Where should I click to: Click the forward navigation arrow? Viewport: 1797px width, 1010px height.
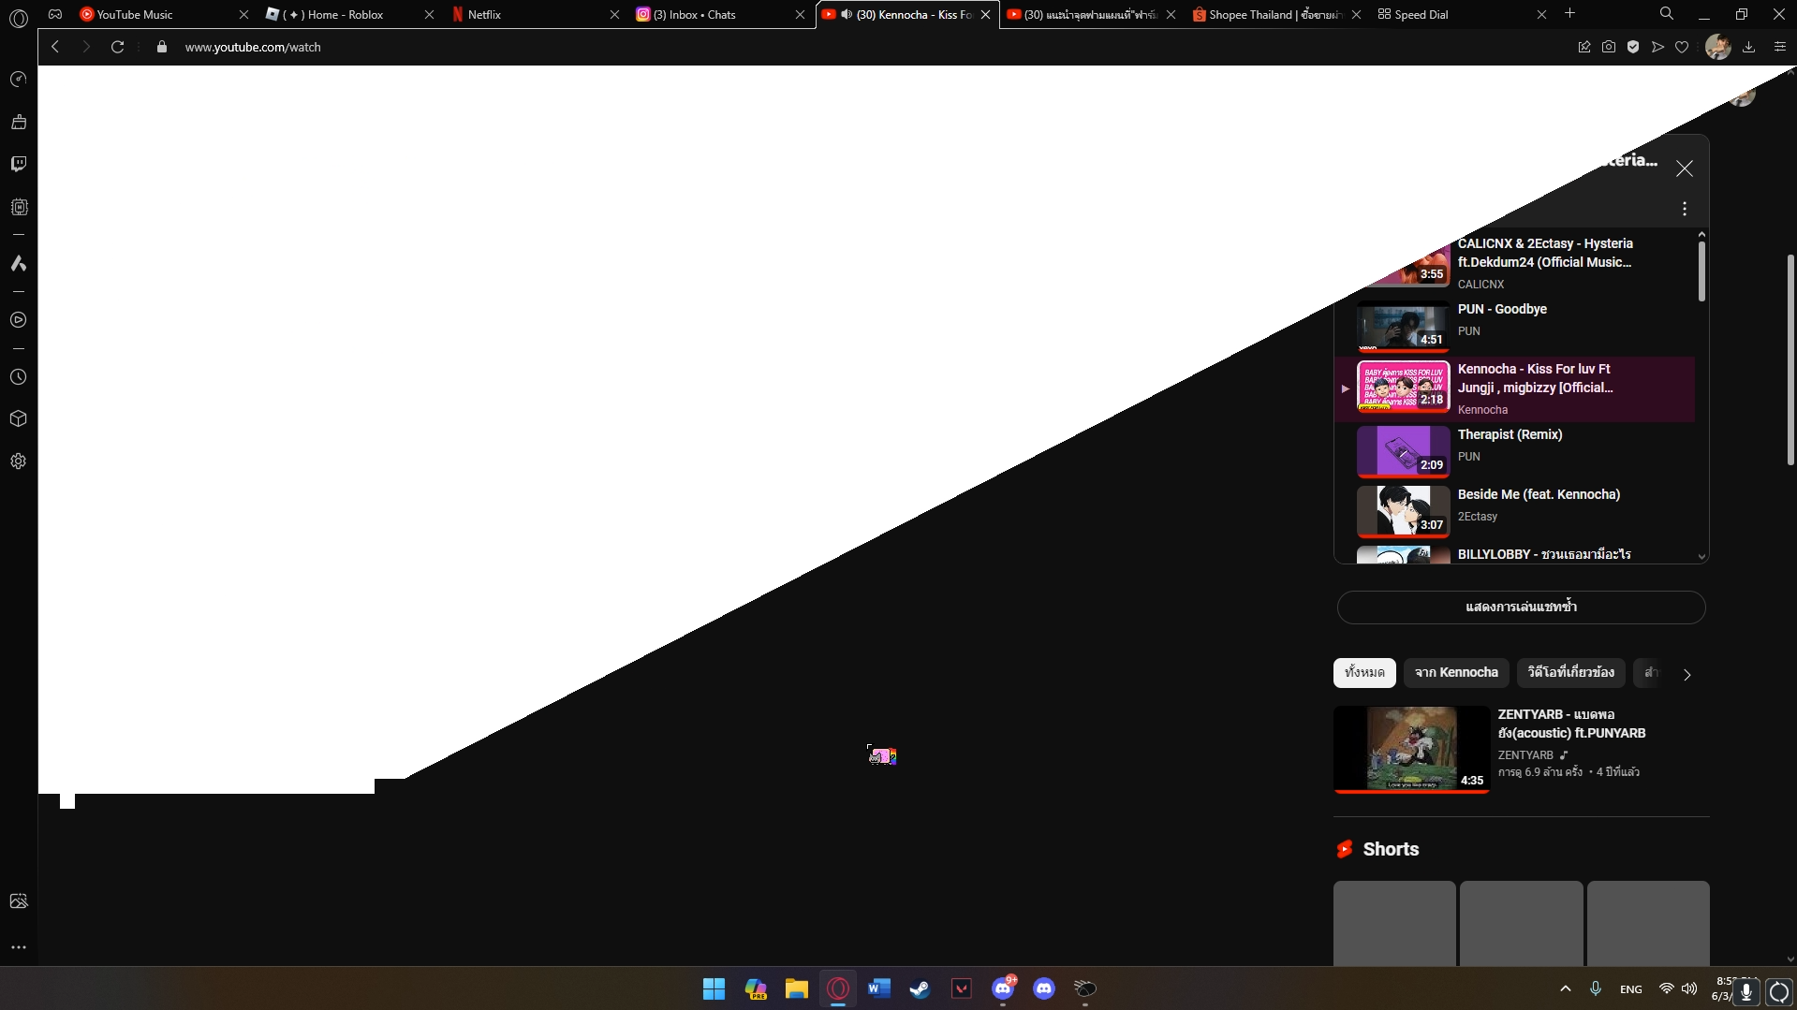click(86, 47)
